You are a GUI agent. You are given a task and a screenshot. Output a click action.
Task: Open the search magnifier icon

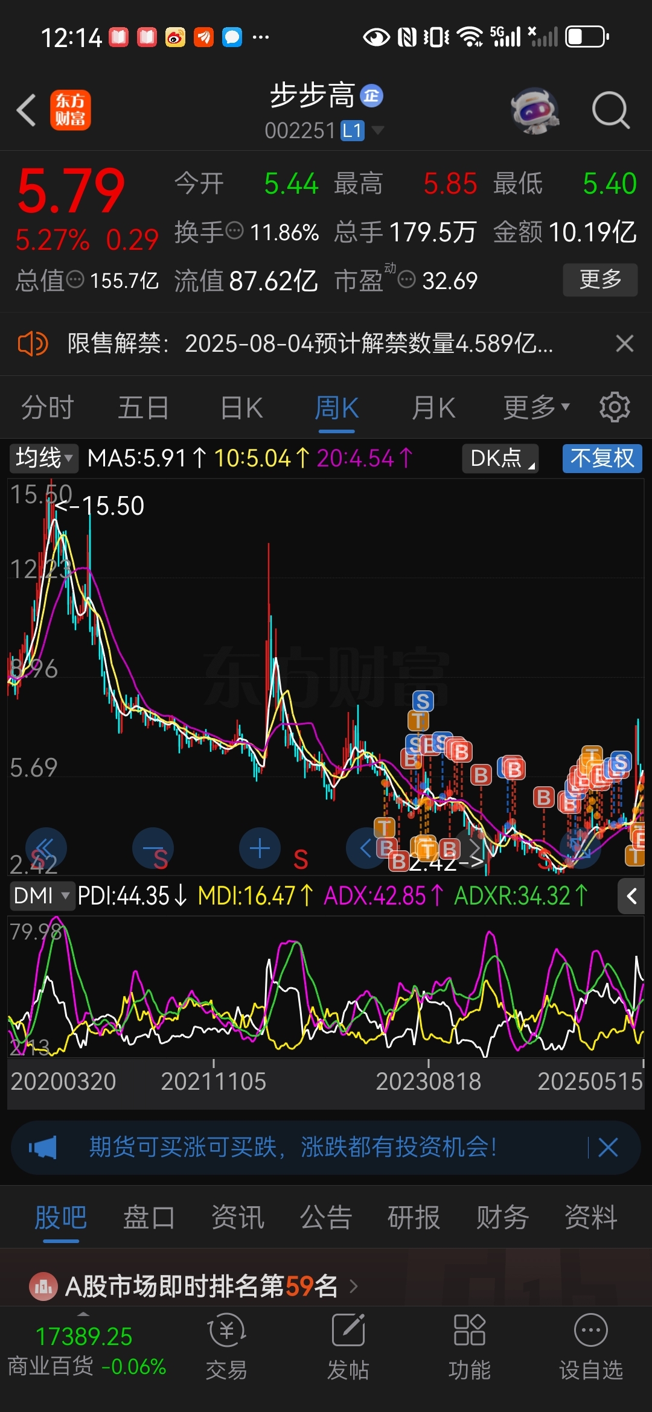coord(610,110)
